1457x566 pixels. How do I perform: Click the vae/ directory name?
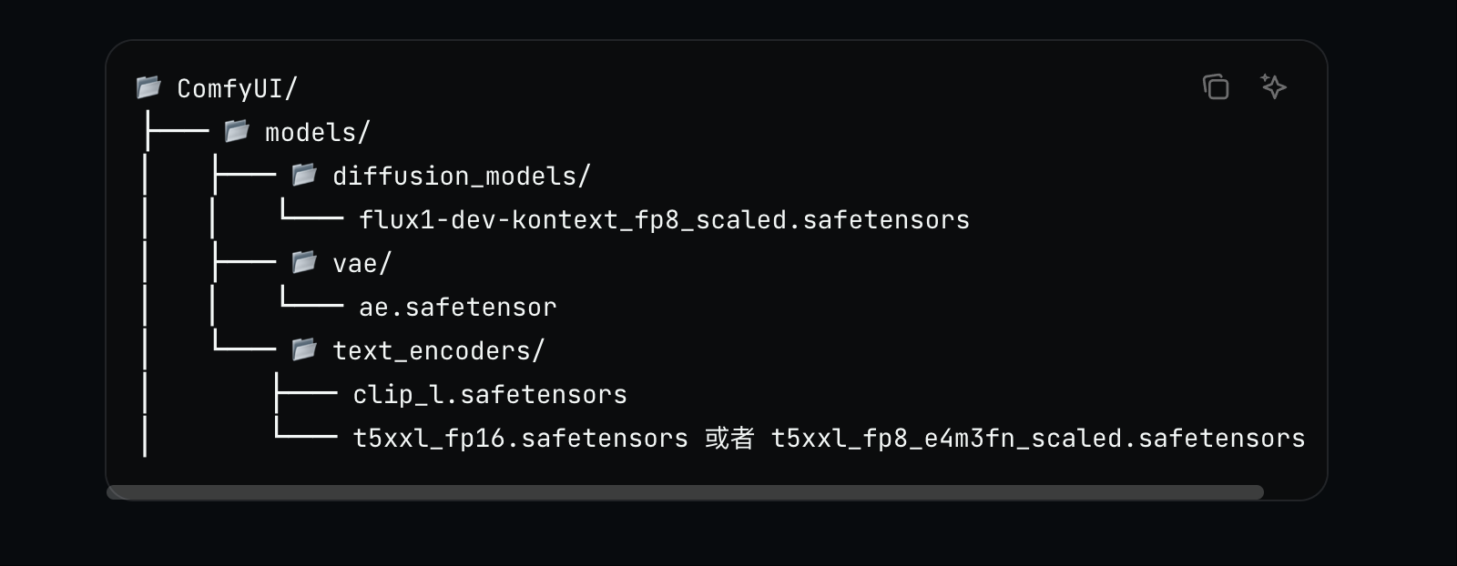[x=362, y=264]
